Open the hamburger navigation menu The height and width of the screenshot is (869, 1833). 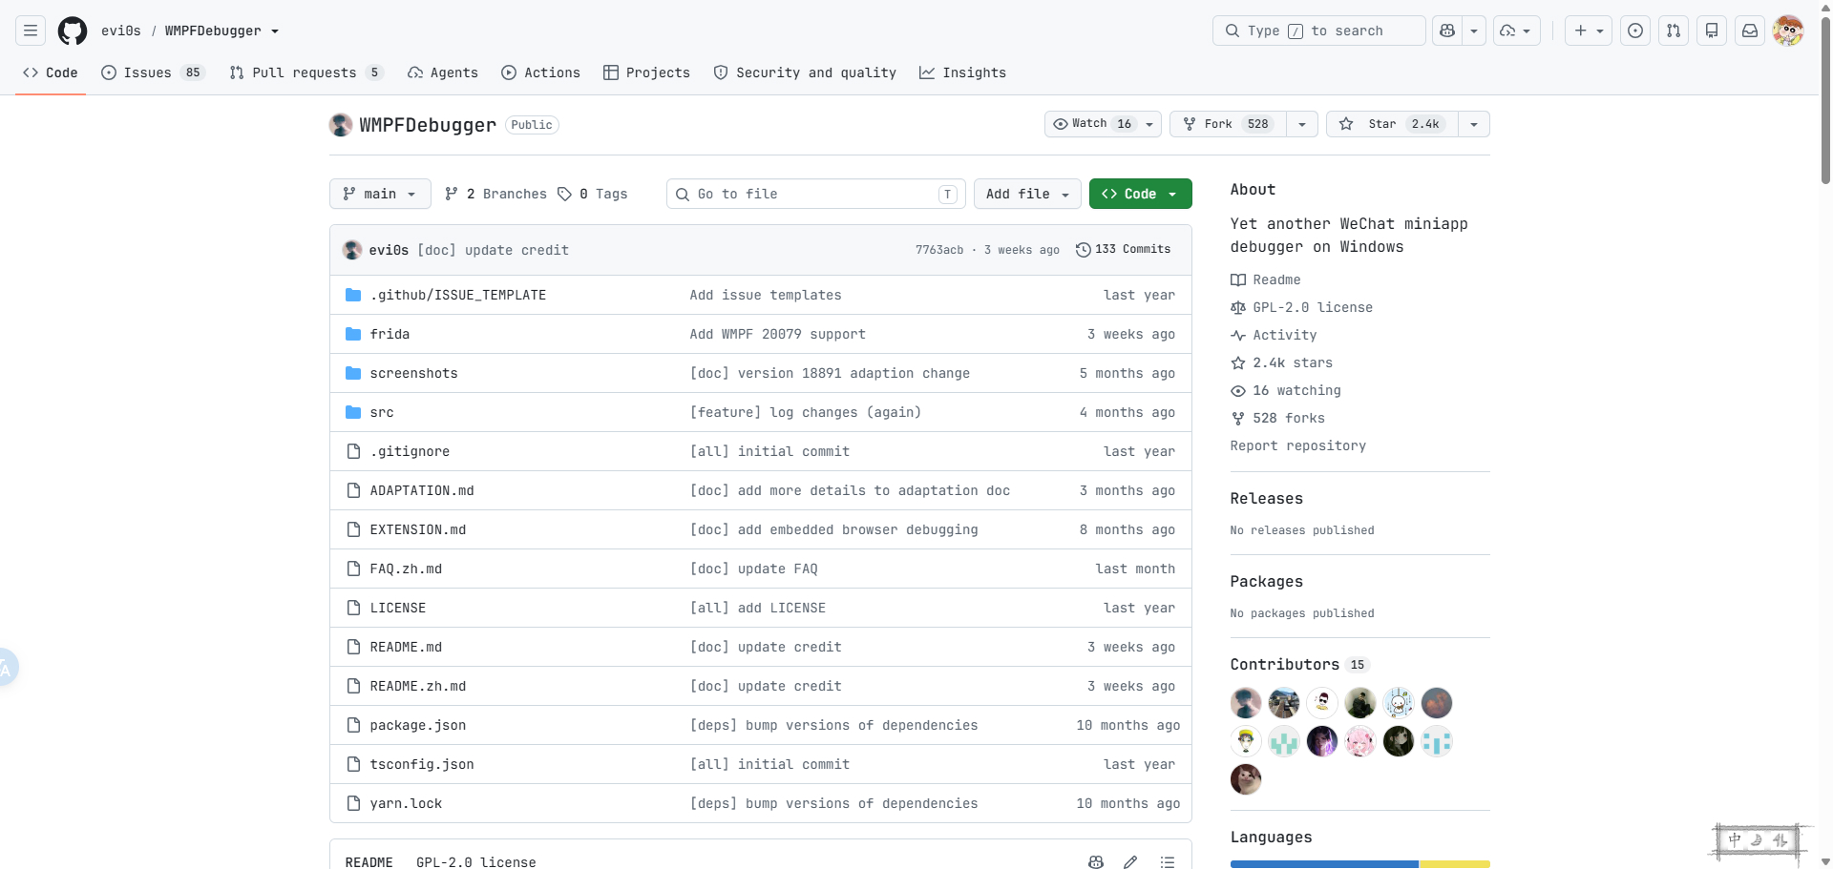click(x=31, y=31)
